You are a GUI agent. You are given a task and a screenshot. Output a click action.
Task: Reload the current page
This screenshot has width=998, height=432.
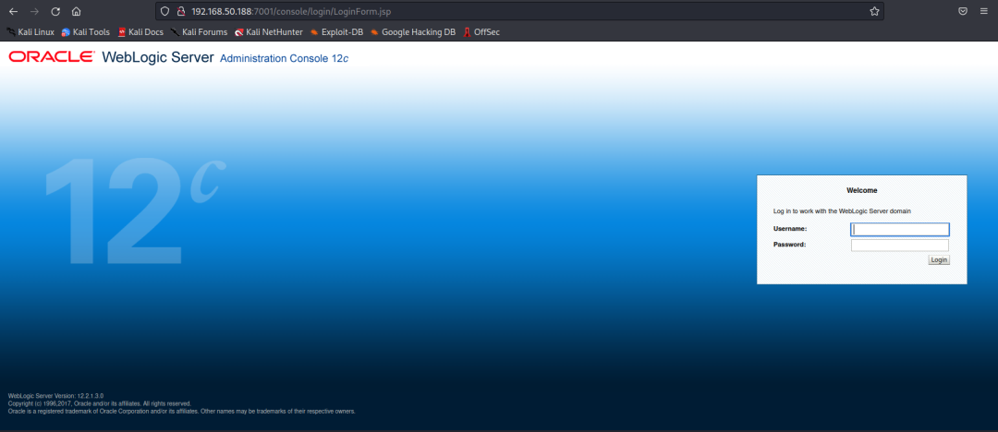point(55,11)
